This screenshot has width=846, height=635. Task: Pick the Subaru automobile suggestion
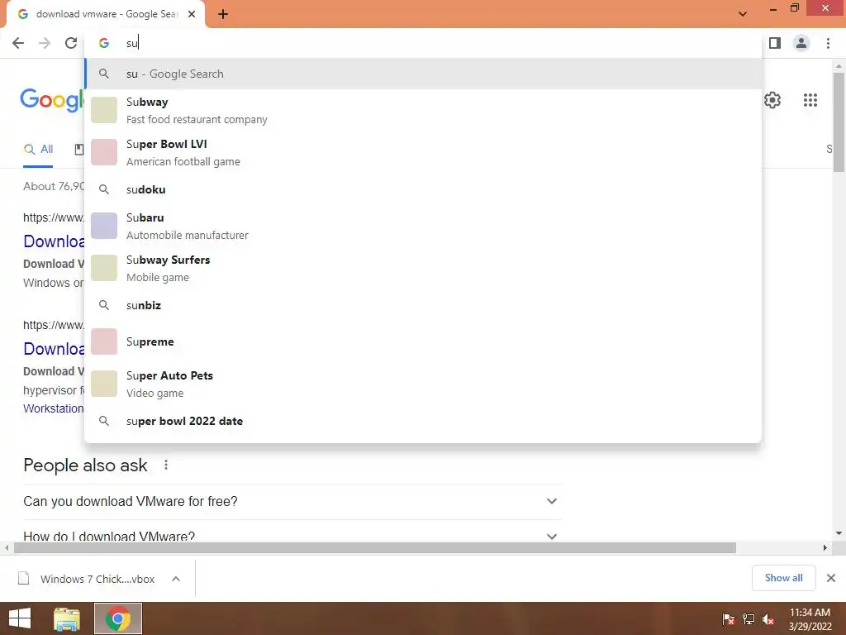pyautogui.click(x=424, y=226)
